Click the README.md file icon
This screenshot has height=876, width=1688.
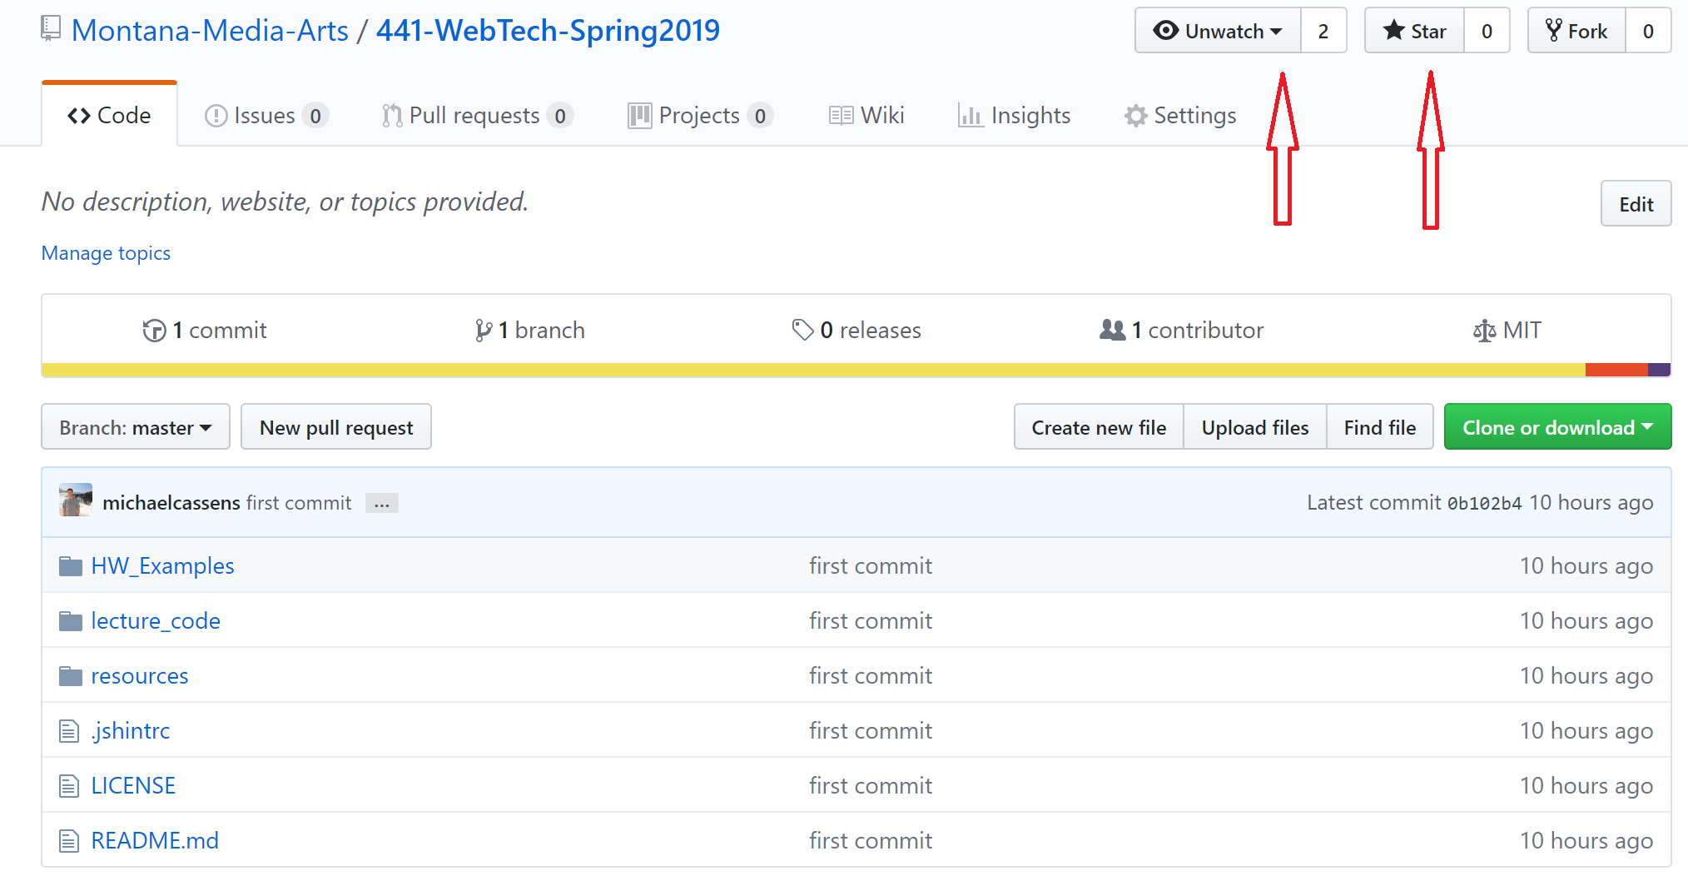(x=69, y=841)
